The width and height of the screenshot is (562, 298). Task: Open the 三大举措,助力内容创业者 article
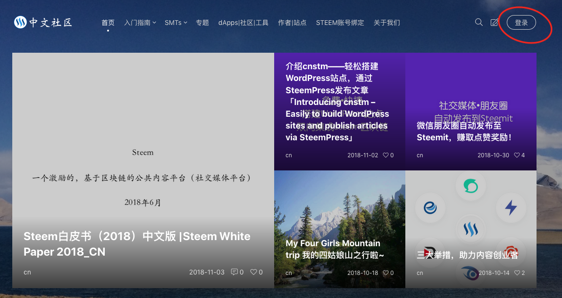pos(467,255)
